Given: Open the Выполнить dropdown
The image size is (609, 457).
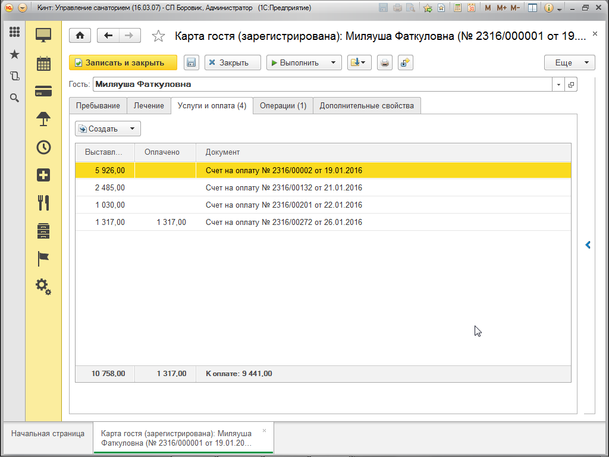Looking at the screenshot, I should (x=304, y=62).
